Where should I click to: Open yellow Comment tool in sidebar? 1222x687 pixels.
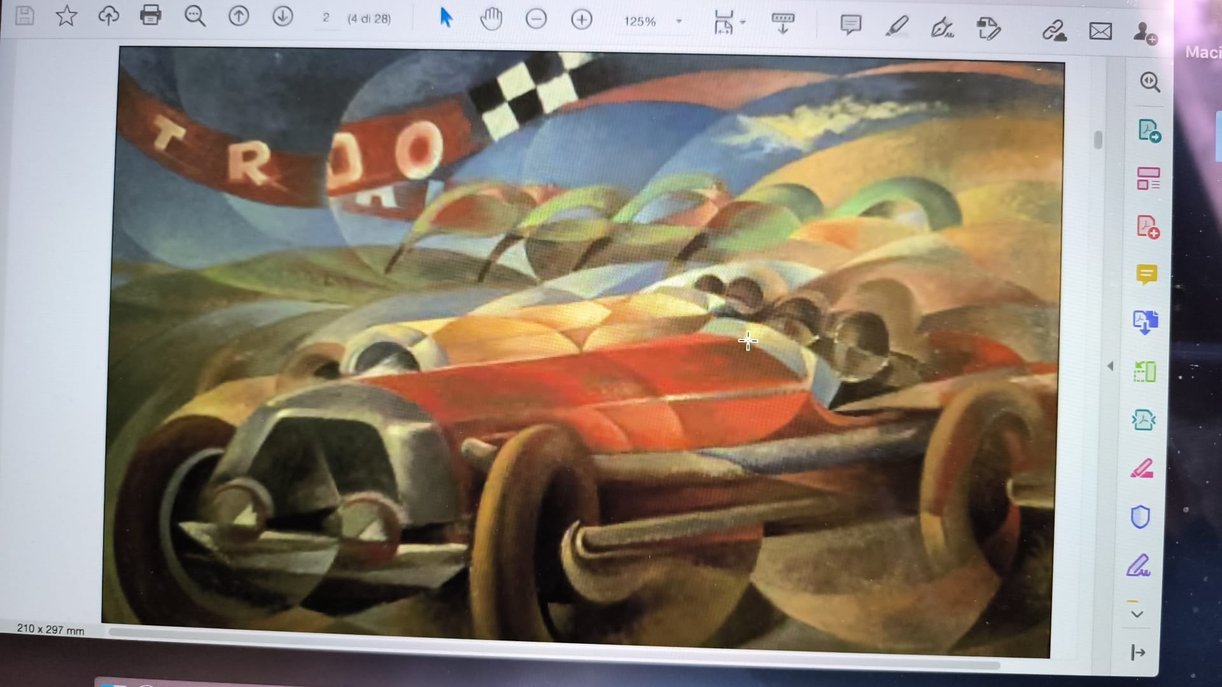1147,275
